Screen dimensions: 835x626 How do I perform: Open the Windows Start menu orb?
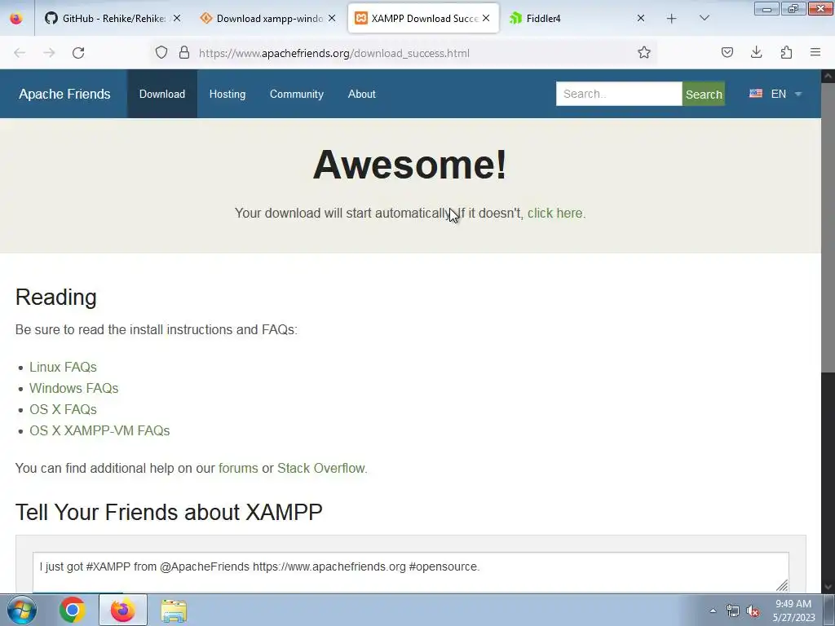click(x=22, y=610)
